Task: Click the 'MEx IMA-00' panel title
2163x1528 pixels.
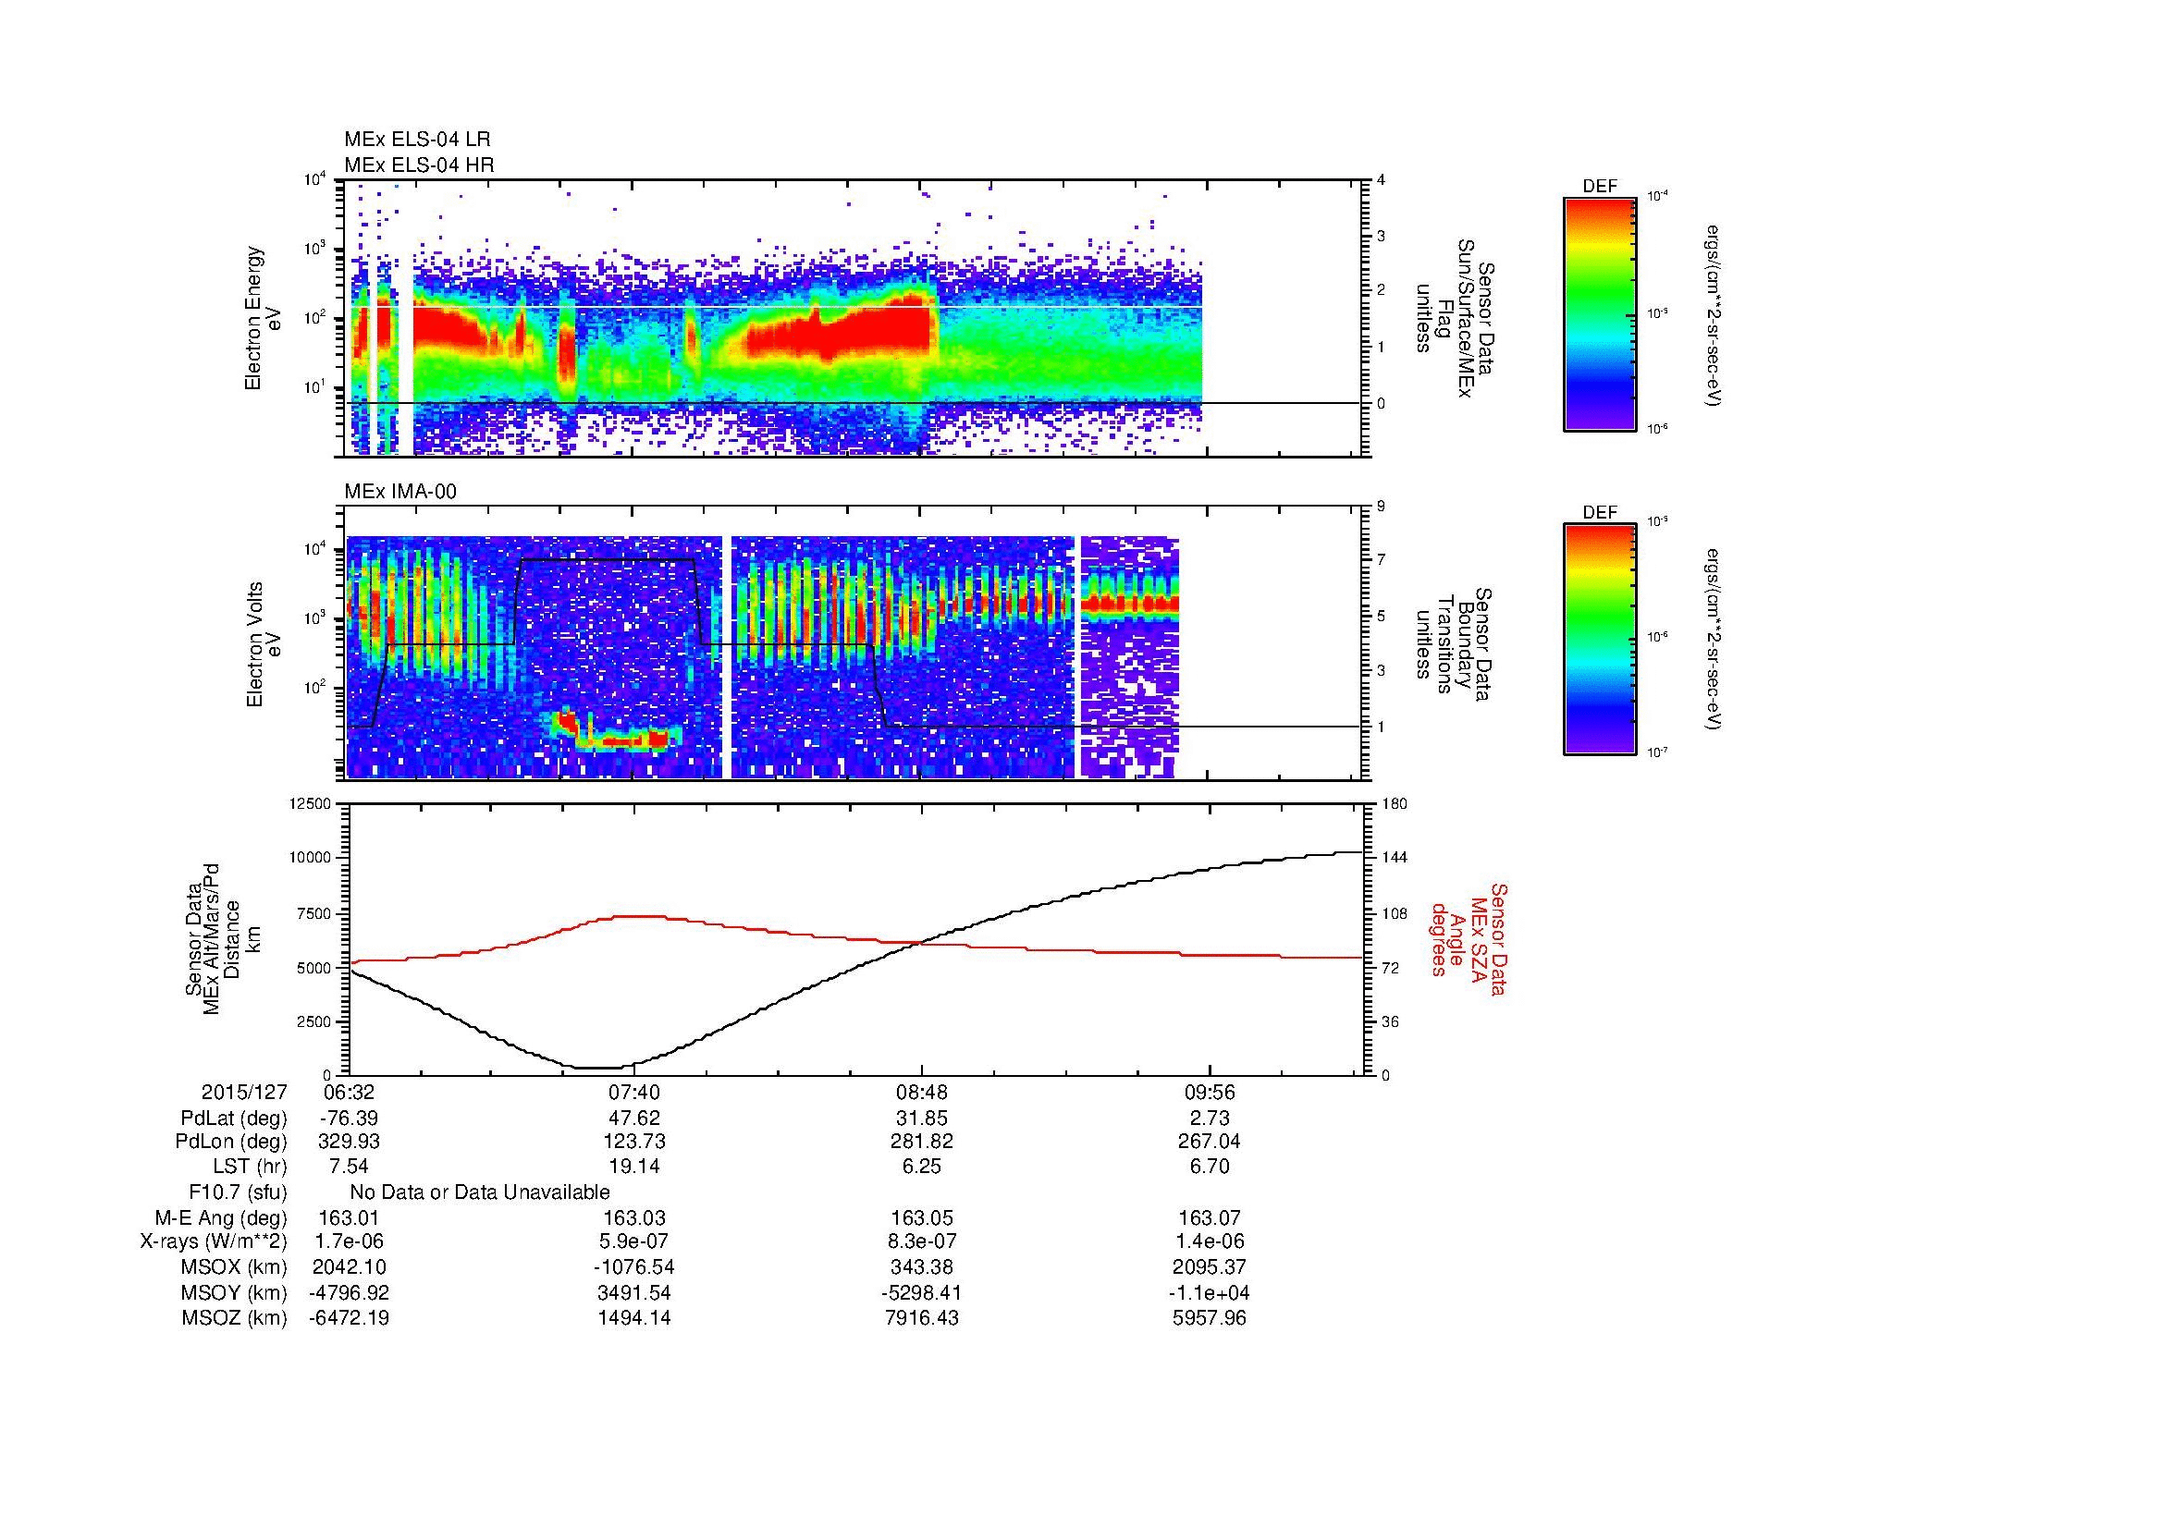Action: pyautogui.click(x=400, y=492)
